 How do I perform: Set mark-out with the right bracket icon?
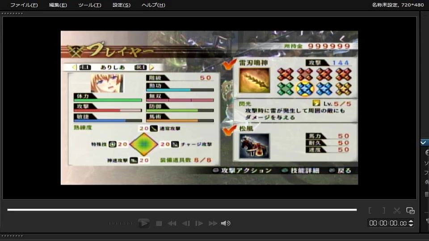click(x=384, y=210)
